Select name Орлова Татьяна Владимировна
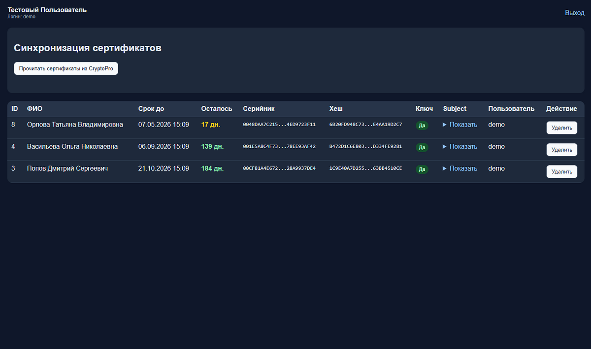Image resolution: width=591 pixels, height=349 pixels. 75,125
